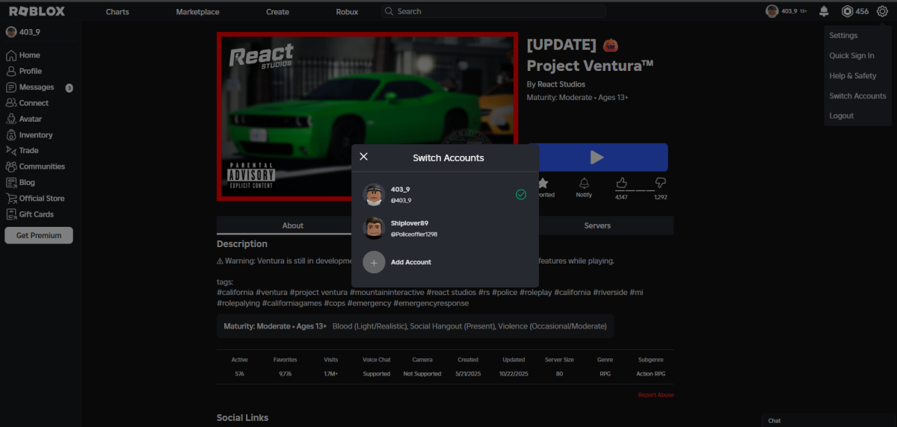The width and height of the screenshot is (897, 427).
Task: Open Inventory in the left sidebar
Action: click(35, 135)
